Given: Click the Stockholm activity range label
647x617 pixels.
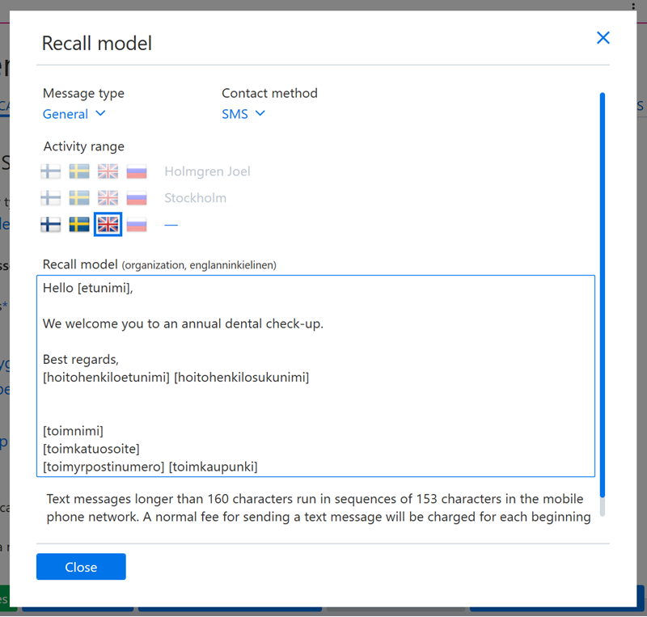Looking at the screenshot, I should click(195, 198).
